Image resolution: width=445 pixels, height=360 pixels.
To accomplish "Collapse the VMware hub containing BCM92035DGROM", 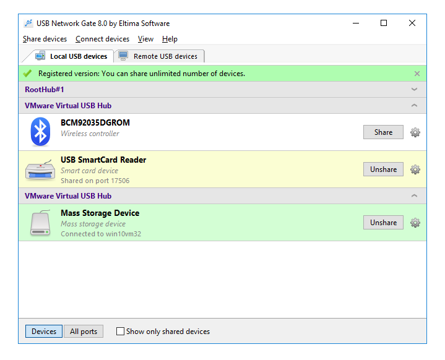I will tap(414, 106).
